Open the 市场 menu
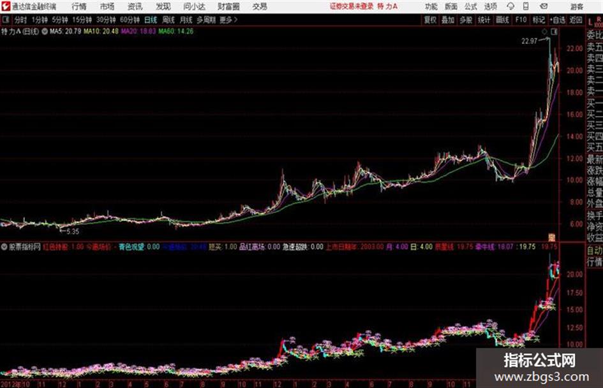 [107, 6]
